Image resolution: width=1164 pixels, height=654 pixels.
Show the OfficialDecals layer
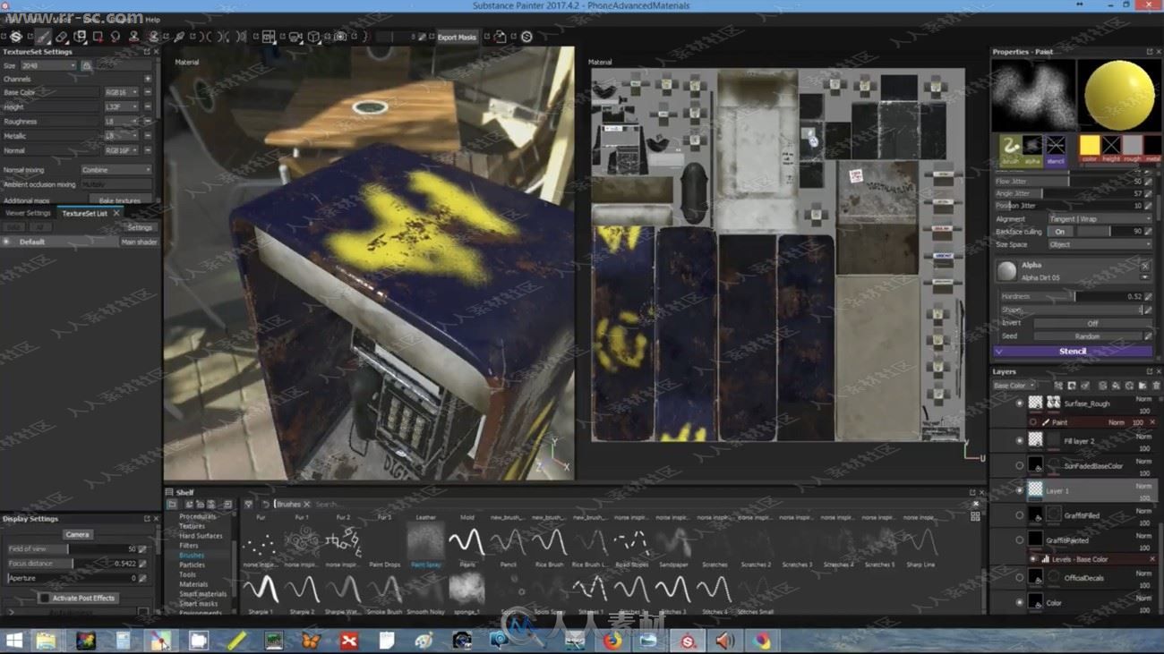(x=1019, y=577)
